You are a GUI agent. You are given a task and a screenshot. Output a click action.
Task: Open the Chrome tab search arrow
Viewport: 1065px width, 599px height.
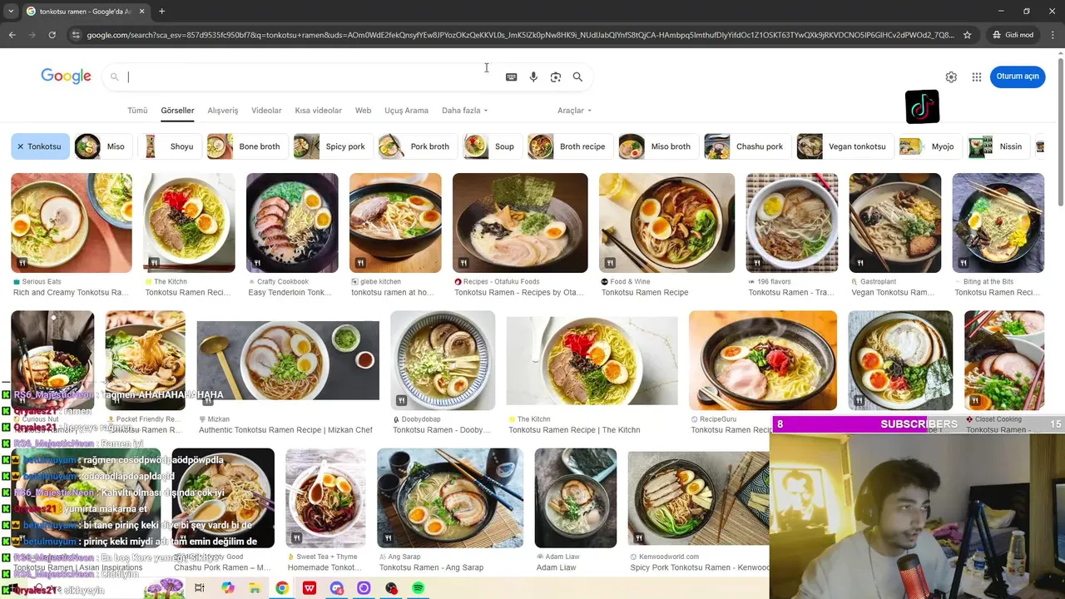tap(11, 11)
